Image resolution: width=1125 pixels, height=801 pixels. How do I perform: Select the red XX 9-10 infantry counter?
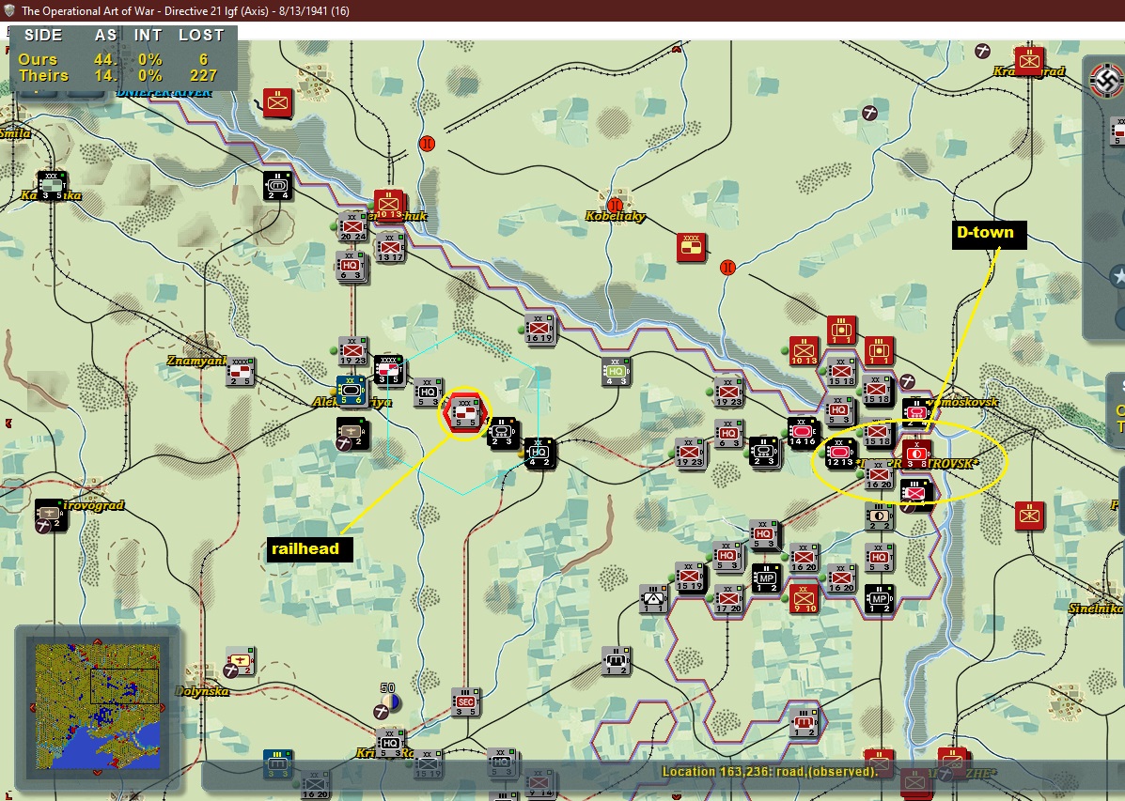(x=804, y=599)
